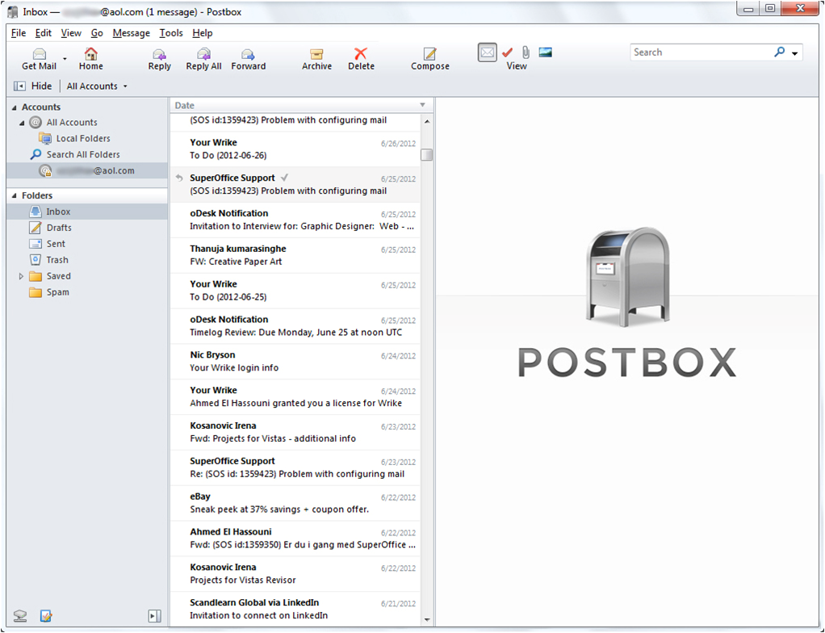Open the oDesk Timelog Review message
The width and height of the screenshot is (825, 633).
click(x=295, y=326)
